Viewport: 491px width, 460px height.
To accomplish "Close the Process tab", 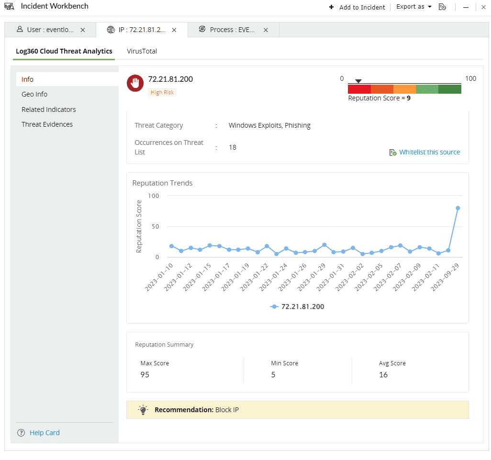I will pos(266,29).
